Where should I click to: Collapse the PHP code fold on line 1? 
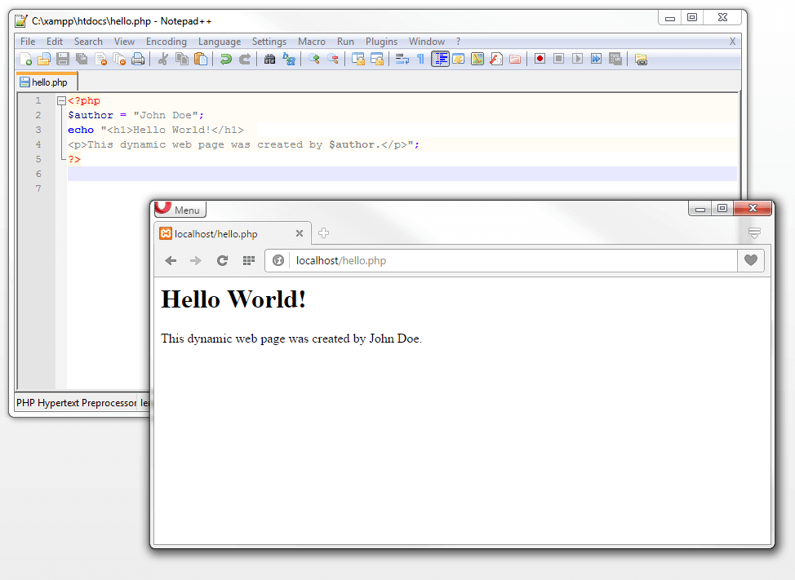tap(61, 100)
